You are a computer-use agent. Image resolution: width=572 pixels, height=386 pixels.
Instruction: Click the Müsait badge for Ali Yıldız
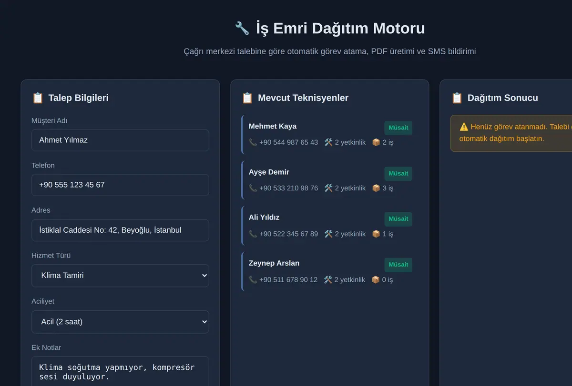tap(398, 219)
